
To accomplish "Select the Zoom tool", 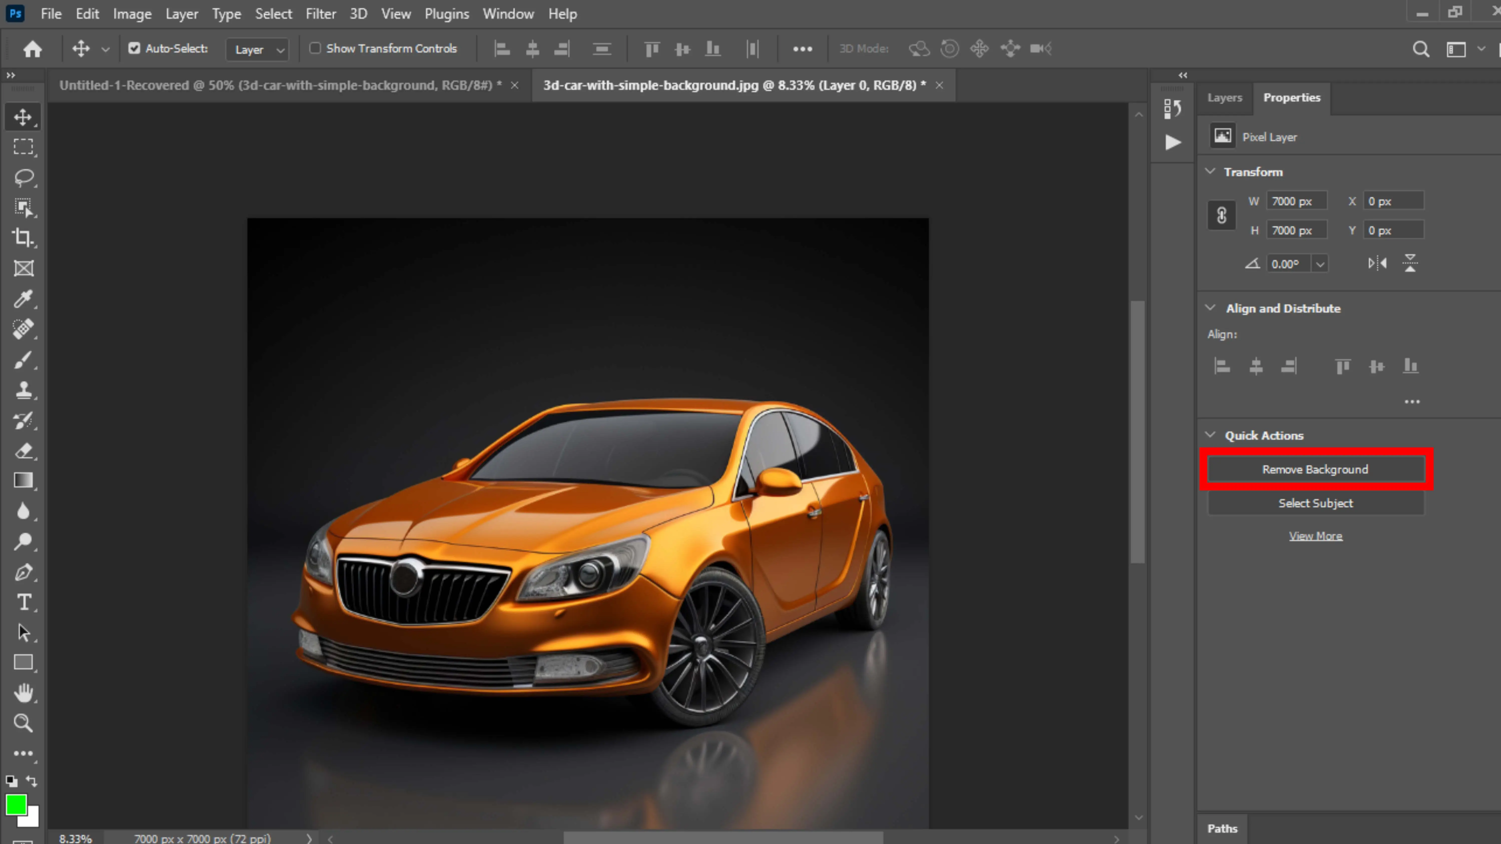I will coord(23,723).
